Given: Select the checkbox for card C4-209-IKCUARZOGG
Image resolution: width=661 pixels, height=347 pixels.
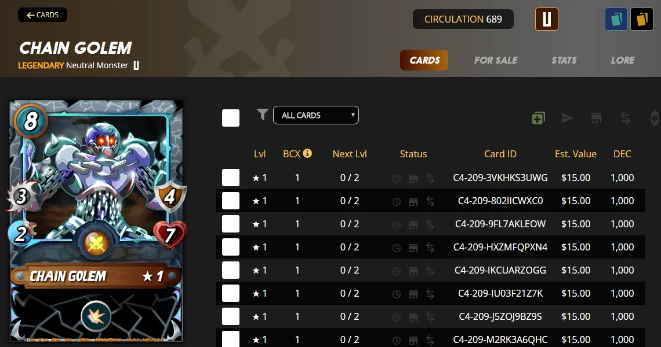Looking at the screenshot, I should point(231,270).
